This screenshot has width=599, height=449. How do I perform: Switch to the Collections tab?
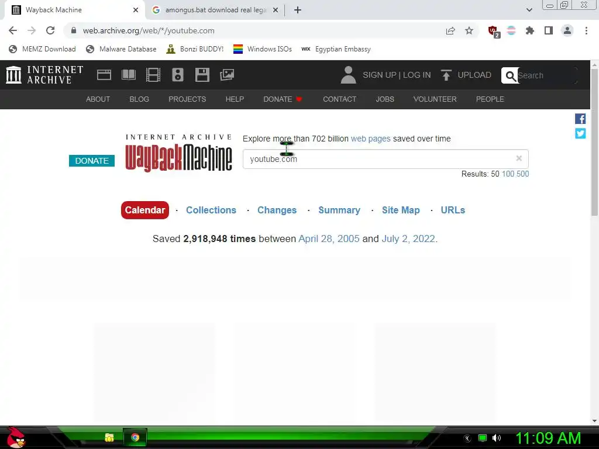pyautogui.click(x=211, y=210)
